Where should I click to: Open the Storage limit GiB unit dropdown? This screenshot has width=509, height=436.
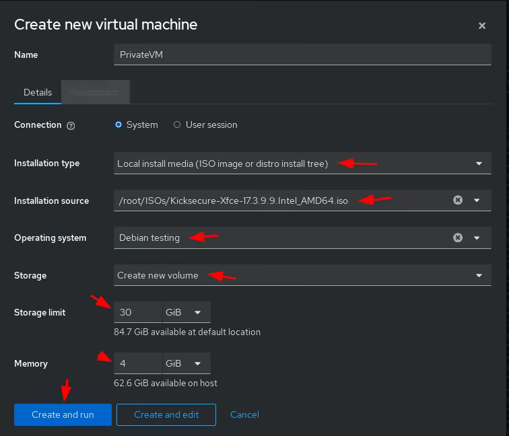click(x=186, y=312)
